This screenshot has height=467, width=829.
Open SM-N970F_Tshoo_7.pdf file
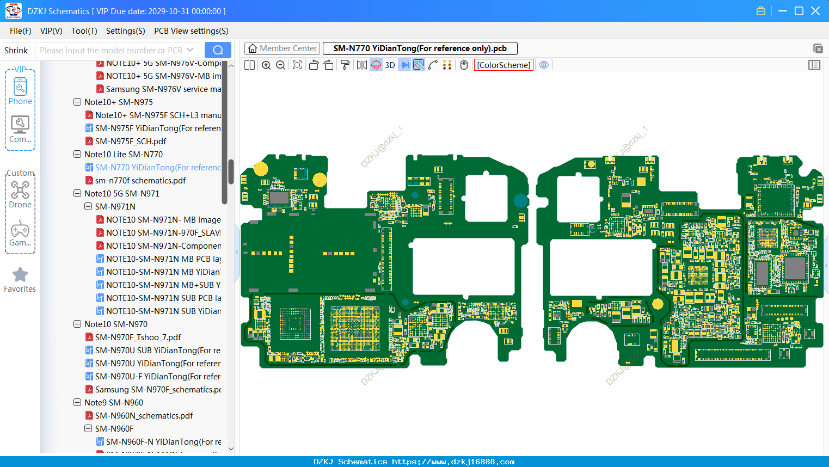coord(138,337)
